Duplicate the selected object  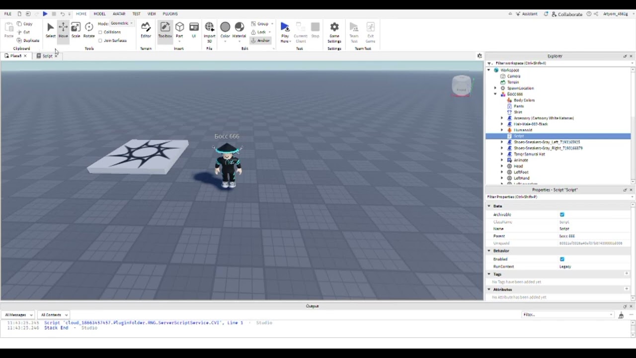[28, 40]
